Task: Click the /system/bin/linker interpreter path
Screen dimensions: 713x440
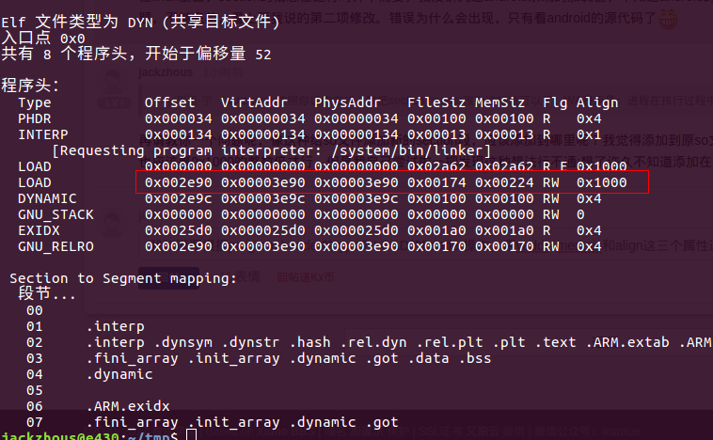Action: [x=415, y=150]
